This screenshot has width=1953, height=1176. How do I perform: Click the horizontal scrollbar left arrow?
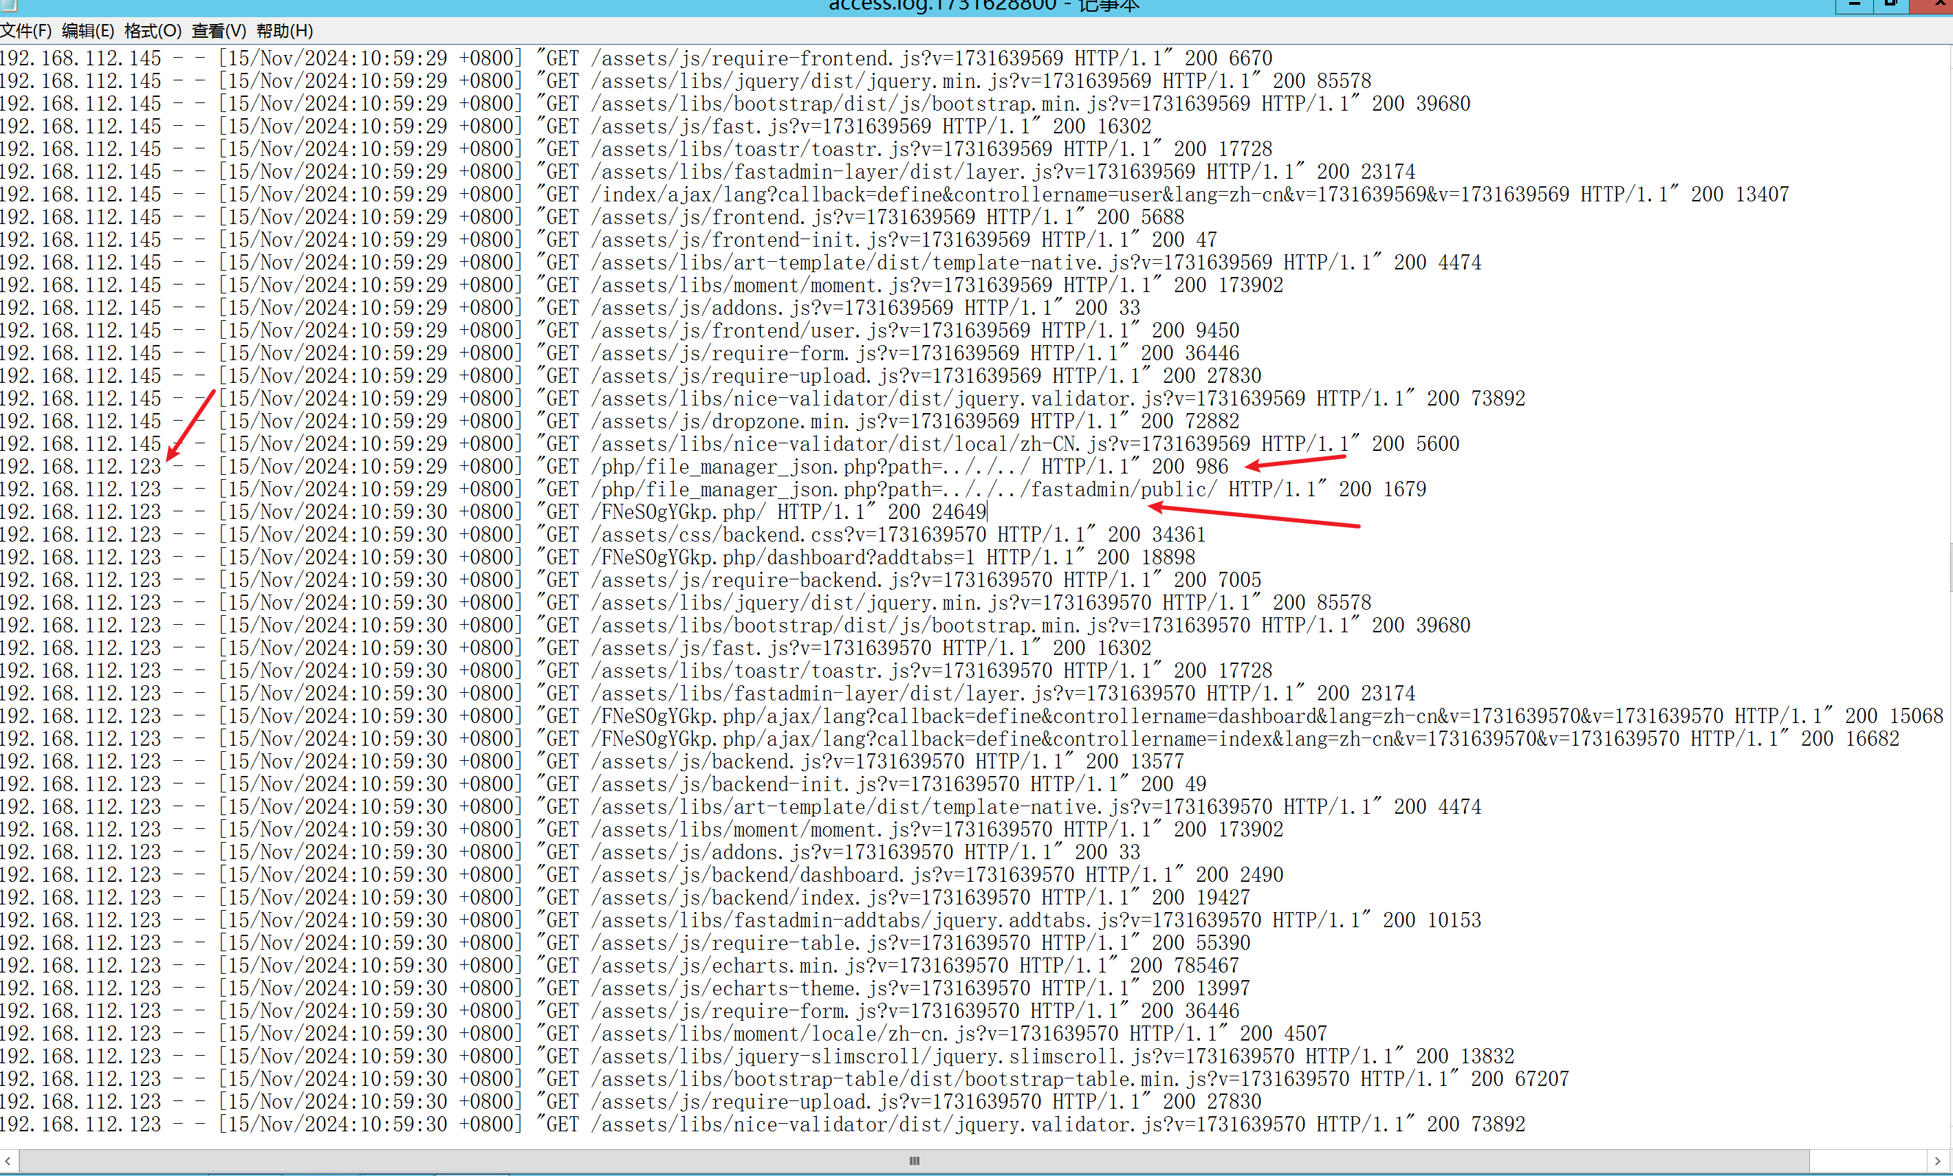[x=8, y=1161]
